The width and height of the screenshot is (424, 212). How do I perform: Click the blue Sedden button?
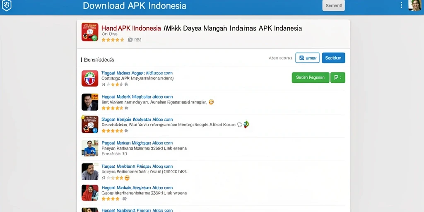point(333,58)
